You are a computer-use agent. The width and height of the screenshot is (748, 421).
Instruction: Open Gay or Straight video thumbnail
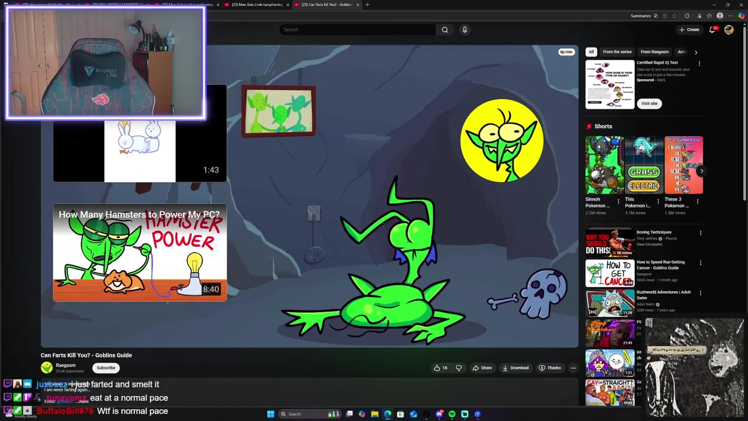click(x=610, y=392)
